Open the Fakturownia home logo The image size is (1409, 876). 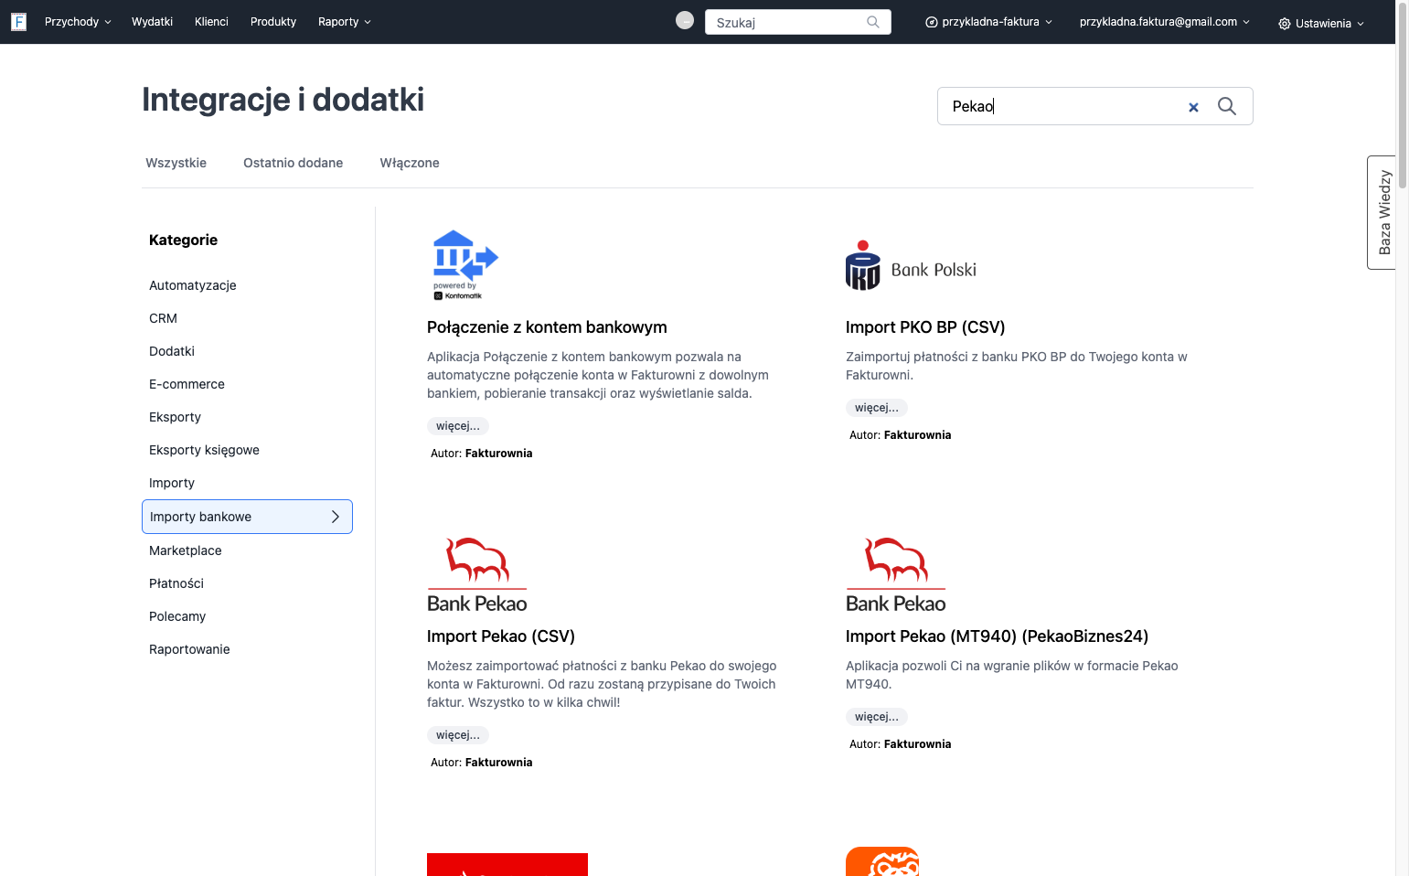point(18,22)
